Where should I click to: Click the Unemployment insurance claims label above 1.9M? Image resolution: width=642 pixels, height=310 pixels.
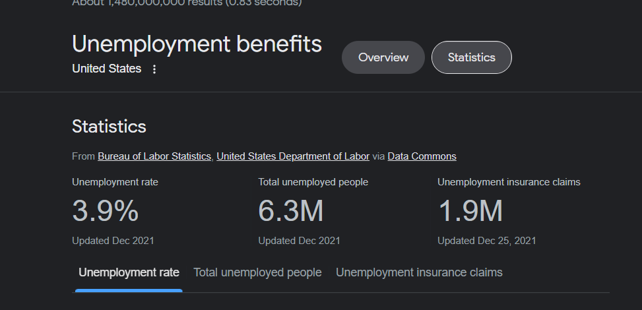(509, 182)
